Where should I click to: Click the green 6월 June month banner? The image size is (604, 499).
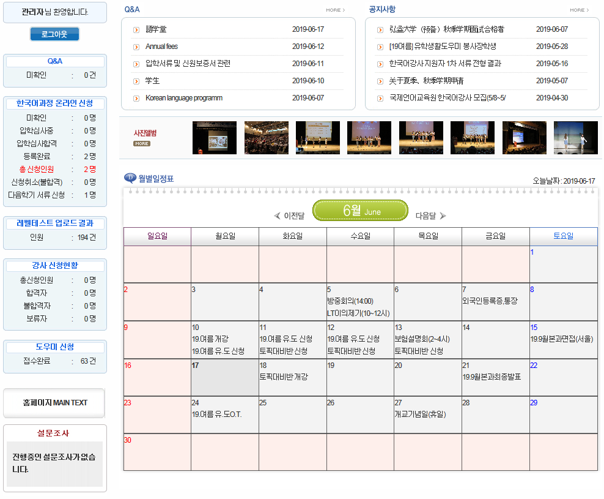tap(360, 211)
